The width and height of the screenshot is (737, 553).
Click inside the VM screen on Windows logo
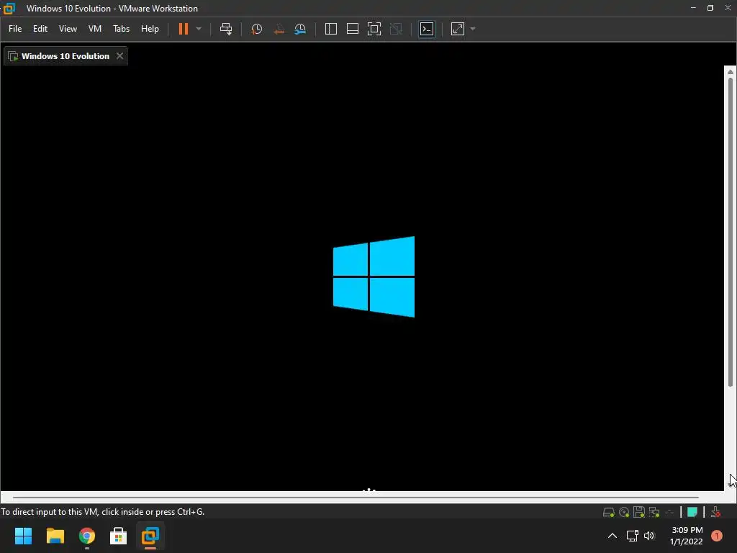tap(374, 276)
